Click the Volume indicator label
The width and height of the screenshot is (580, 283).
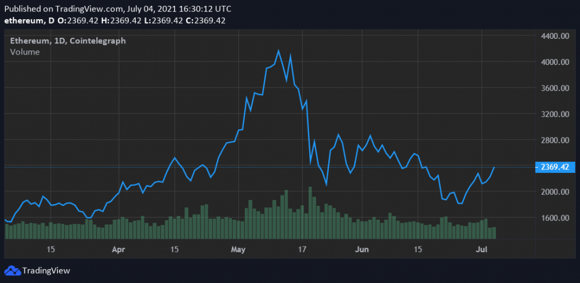click(25, 52)
